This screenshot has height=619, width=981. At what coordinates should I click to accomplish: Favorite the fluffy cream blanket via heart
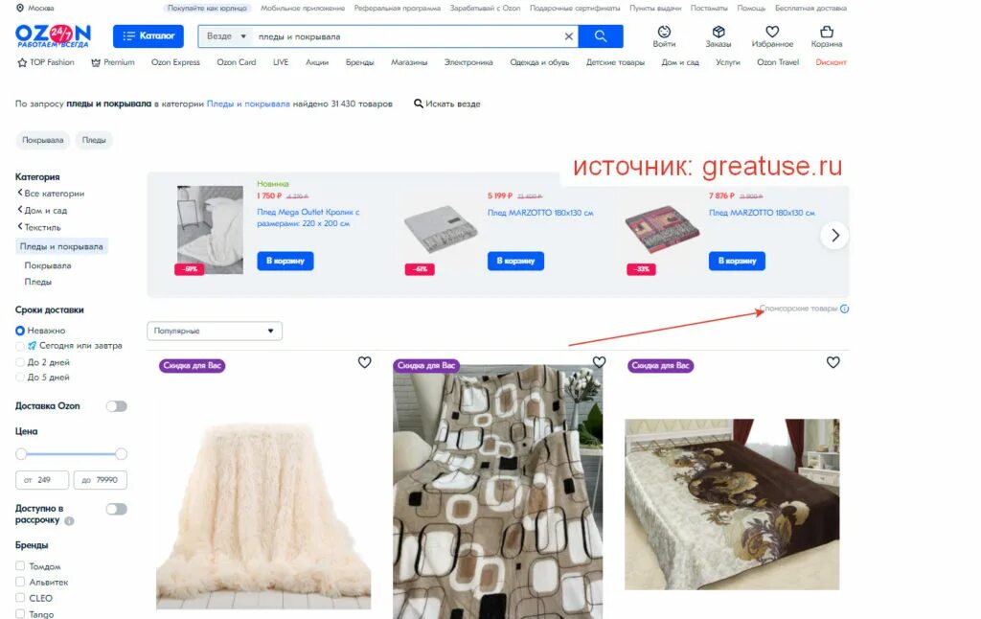pos(364,362)
